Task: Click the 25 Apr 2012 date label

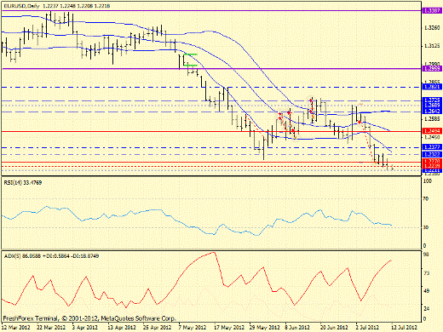Action: pos(158,328)
